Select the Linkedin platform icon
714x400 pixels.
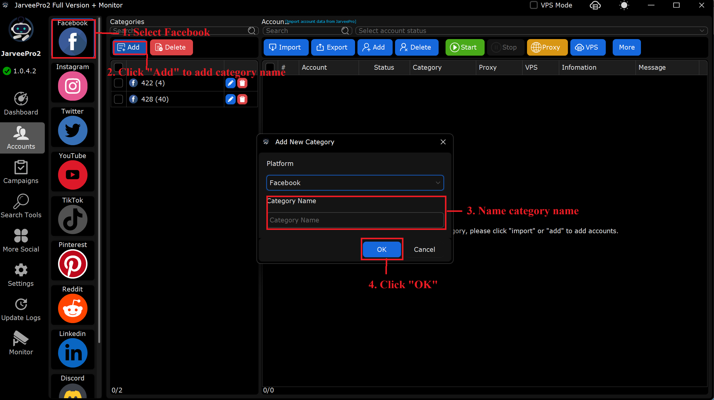tap(73, 353)
